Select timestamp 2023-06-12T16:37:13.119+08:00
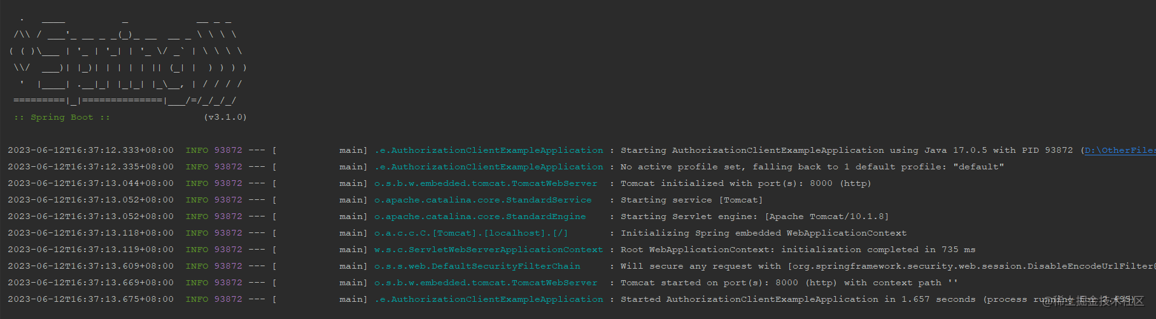1156x319 pixels. coord(90,250)
